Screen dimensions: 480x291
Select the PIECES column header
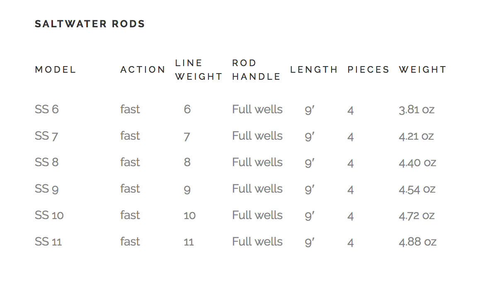click(368, 70)
